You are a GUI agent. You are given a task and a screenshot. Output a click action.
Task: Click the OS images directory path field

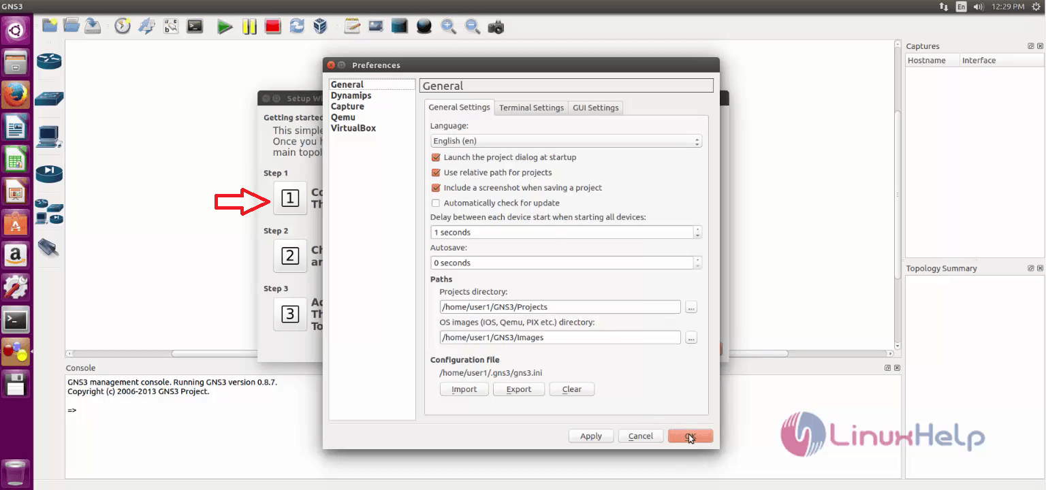tap(560, 337)
